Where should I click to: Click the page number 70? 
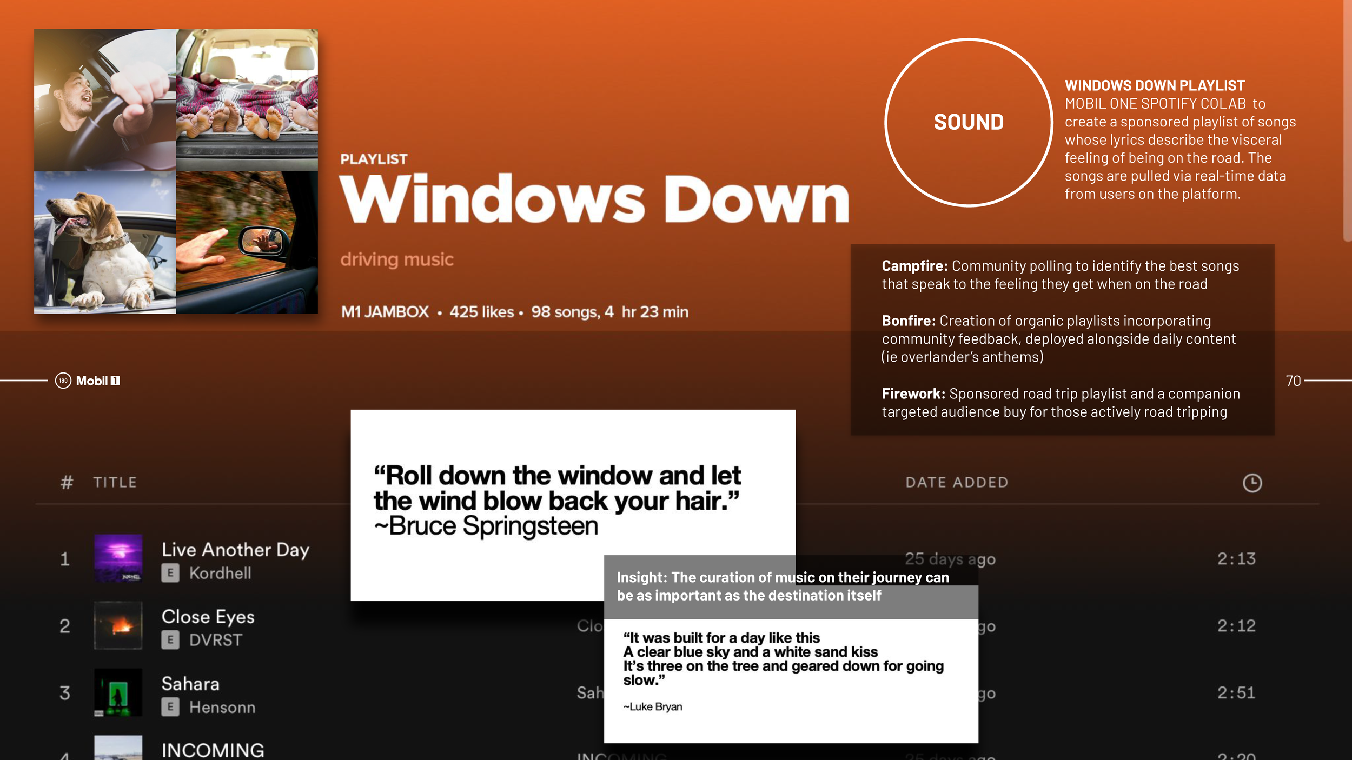(1293, 381)
